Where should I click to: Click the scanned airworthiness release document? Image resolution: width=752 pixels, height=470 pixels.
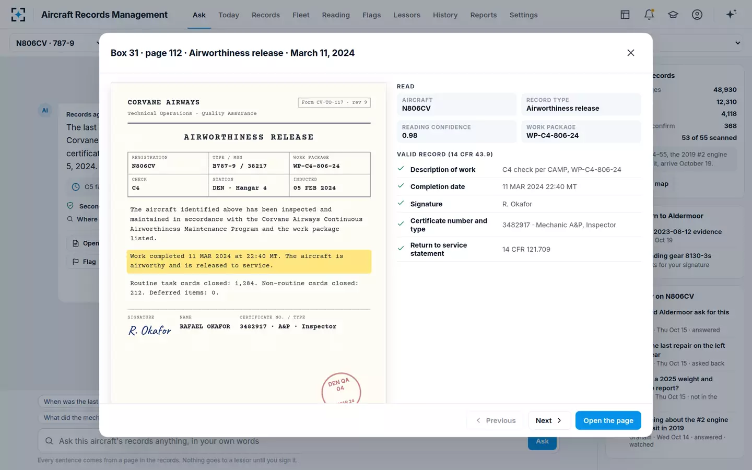249,243
